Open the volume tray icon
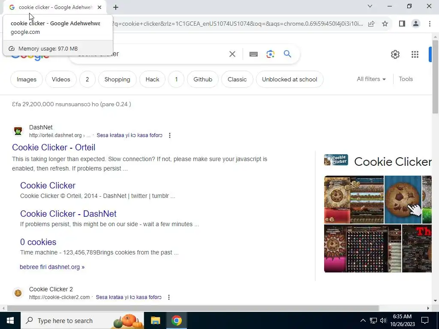 tap(383, 320)
